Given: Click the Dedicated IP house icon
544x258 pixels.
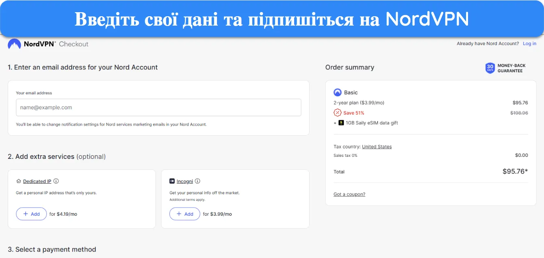Looking at the screenshot, I should pos(18,181).
